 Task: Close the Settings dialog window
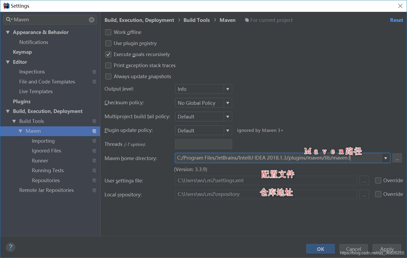400,6
